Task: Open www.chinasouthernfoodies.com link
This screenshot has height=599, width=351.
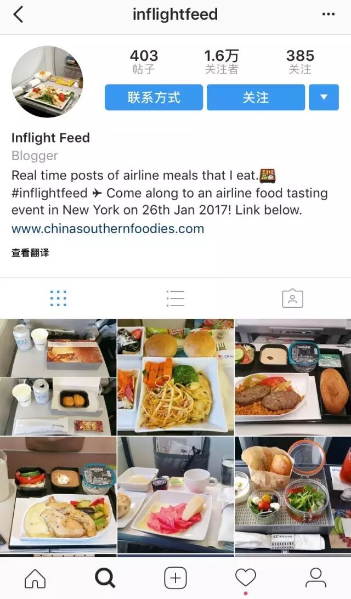Action: pyautogui.click(x=107, y=229)
